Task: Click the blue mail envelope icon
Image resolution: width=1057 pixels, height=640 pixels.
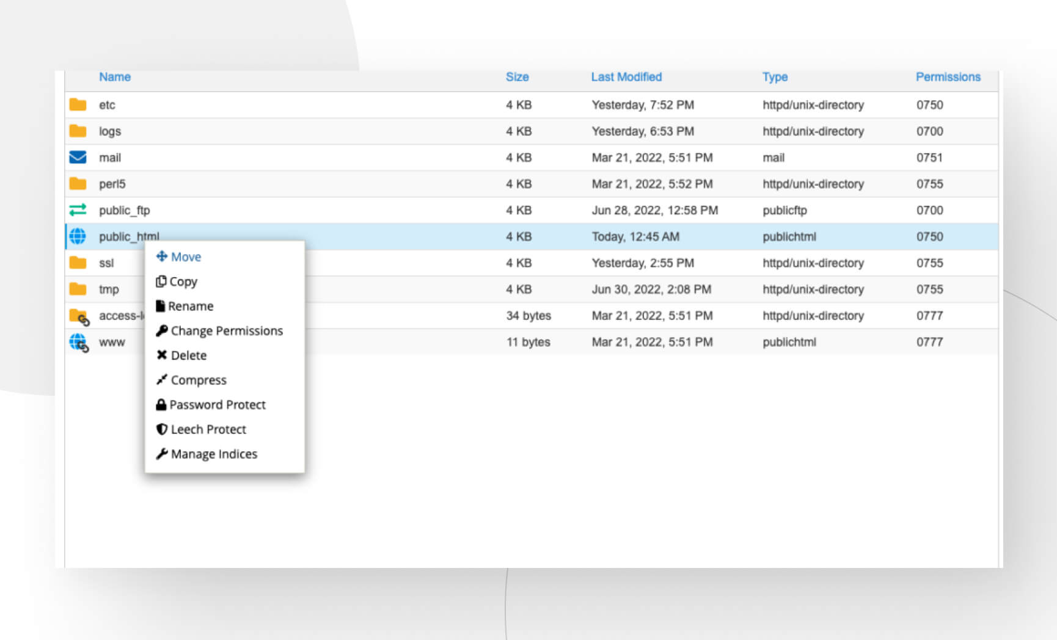Action: tap(78, 158)
